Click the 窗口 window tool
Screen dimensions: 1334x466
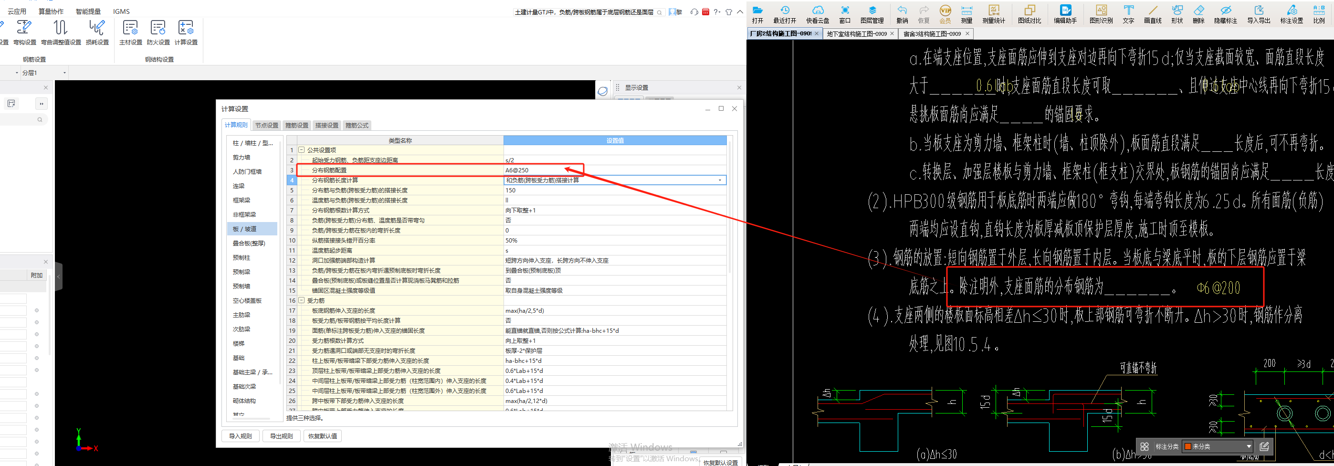point(845,14)
